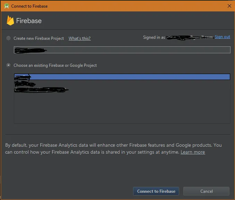Select the second redacted project in list
The width and height of the screenshot is (235, 200).
122,83
